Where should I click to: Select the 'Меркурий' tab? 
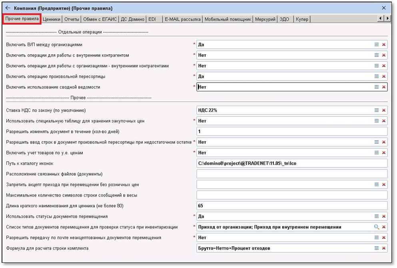265,19
